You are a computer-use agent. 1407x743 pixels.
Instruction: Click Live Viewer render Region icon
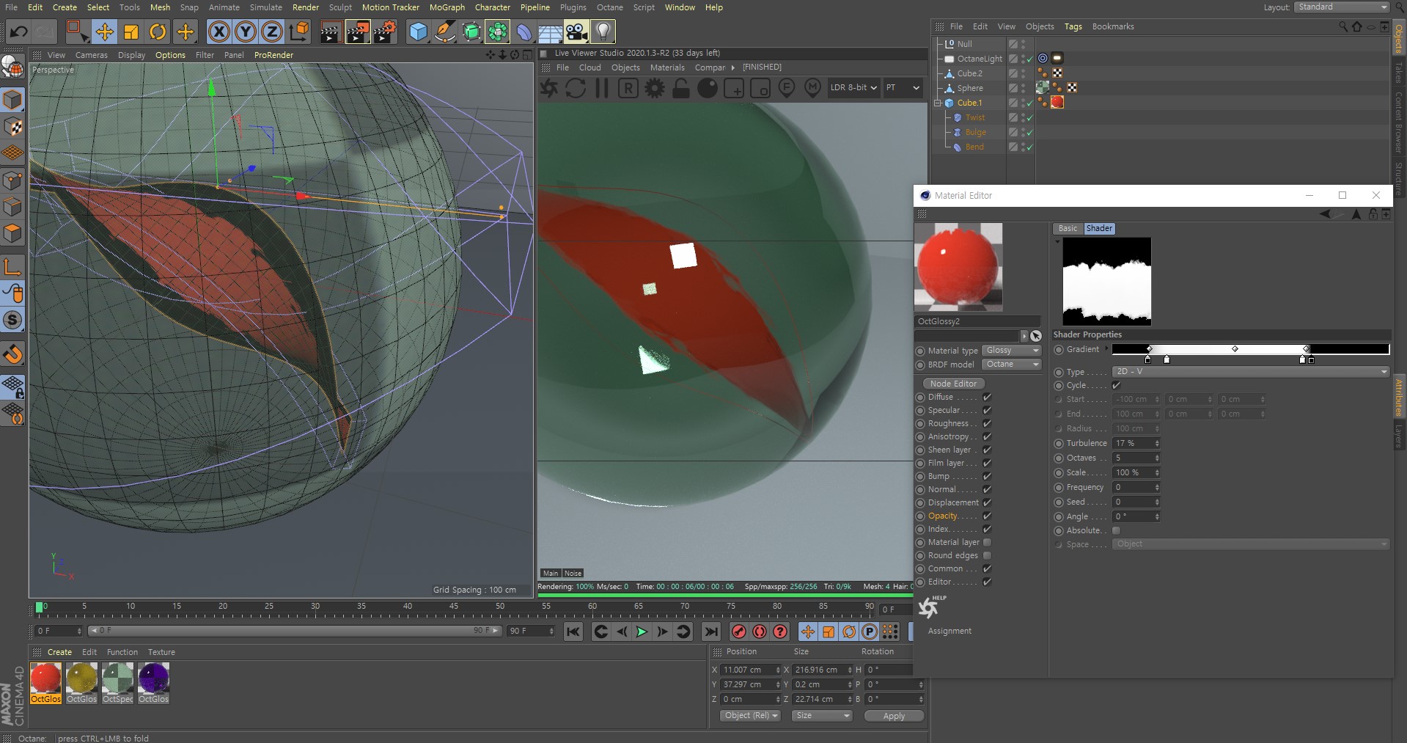point(734,89)
